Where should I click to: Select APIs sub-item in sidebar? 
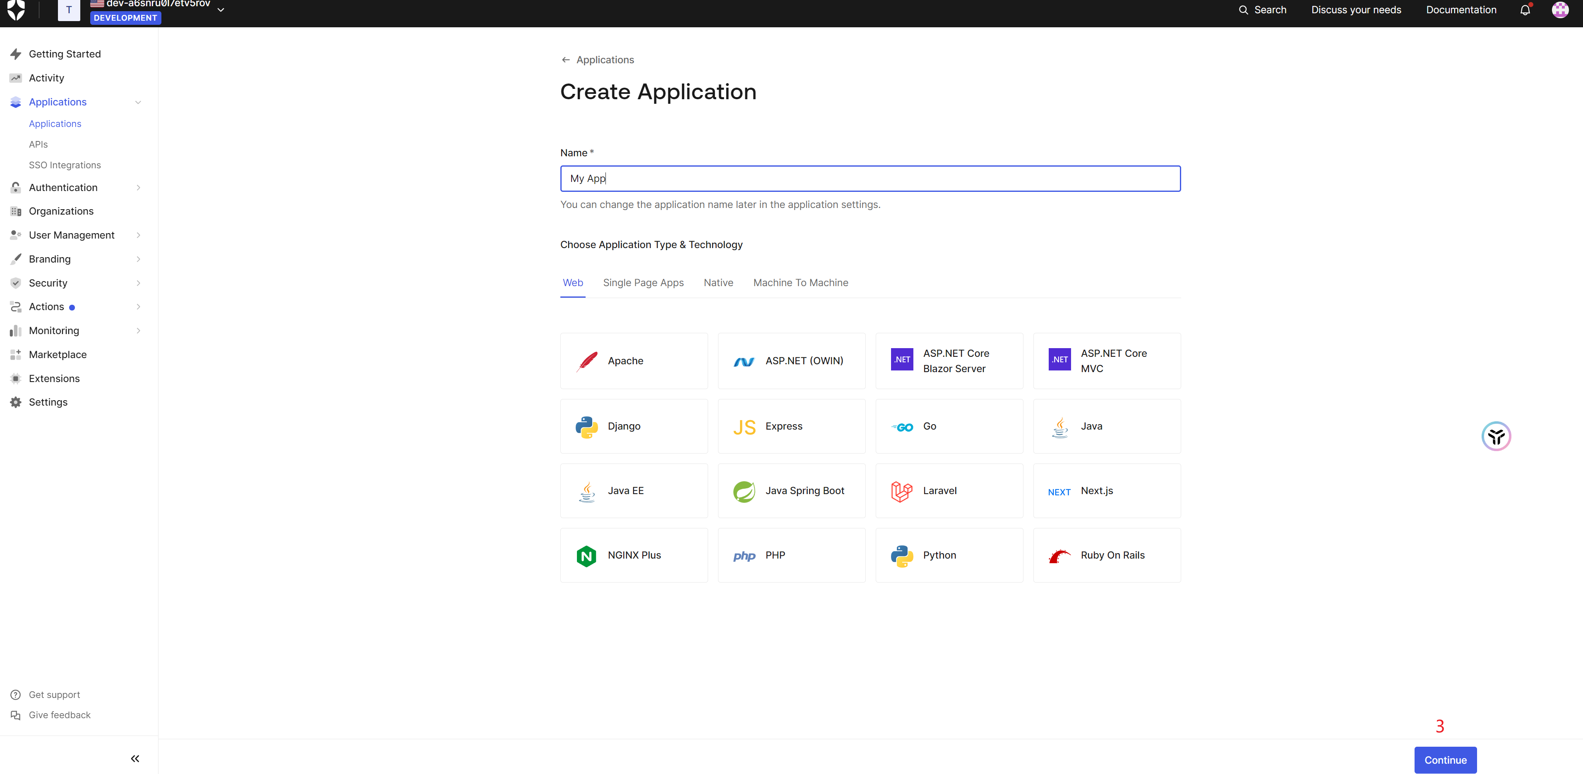[38, 144]
